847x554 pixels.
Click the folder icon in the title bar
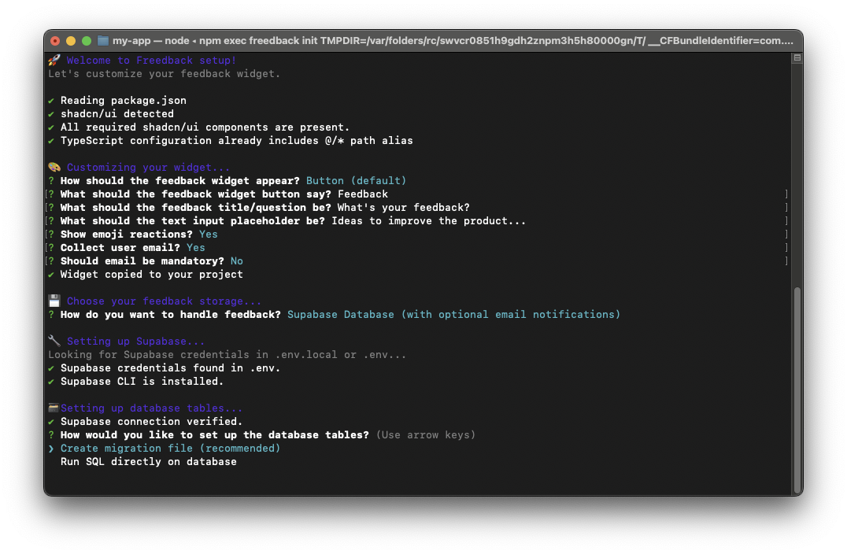[102, 40]
